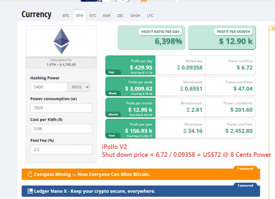
Task: Switch to the BTC currency tab
Action: click(66, 16)
